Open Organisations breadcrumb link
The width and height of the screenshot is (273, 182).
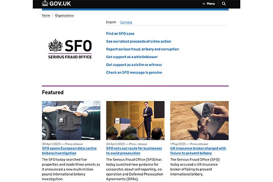point(64,15)
